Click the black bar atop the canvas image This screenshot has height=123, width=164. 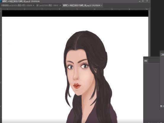pyautogui.click(x=75, y=13)
